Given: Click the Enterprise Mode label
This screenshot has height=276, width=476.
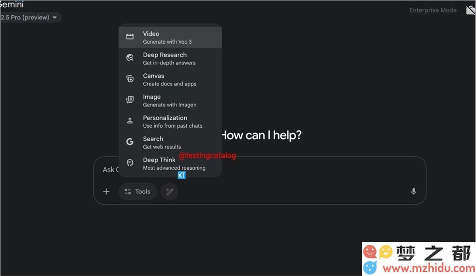Looking at the screenshot, I should pos(433,10).
